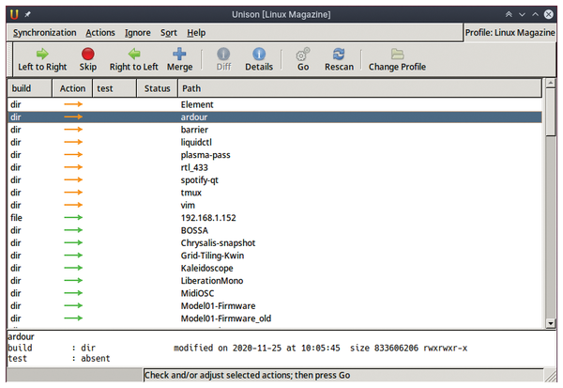Click the orange action arrow for tmux
The height and width of the screenshot is (388, 563).
click(x=73, y=193)
